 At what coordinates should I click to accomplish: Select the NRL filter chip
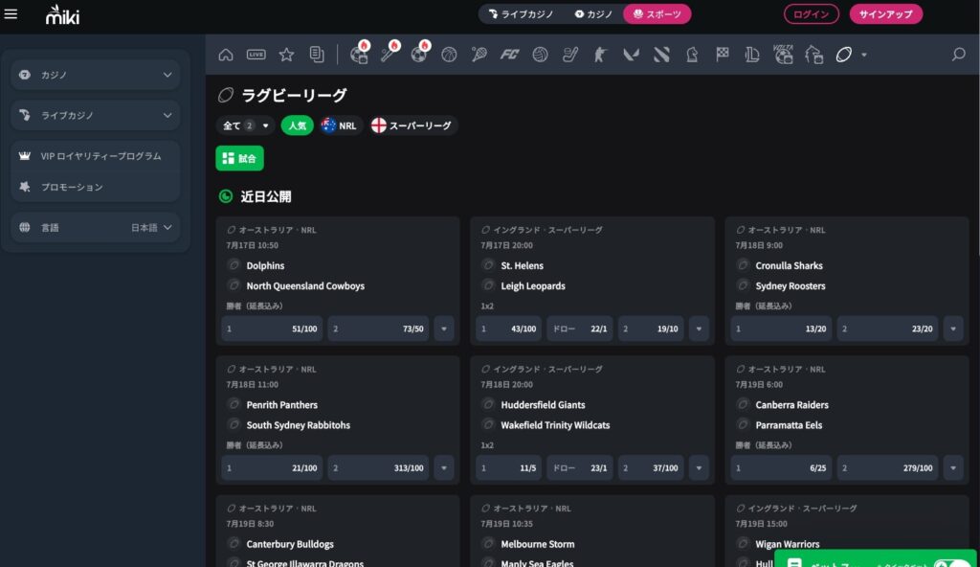(340, 125)
